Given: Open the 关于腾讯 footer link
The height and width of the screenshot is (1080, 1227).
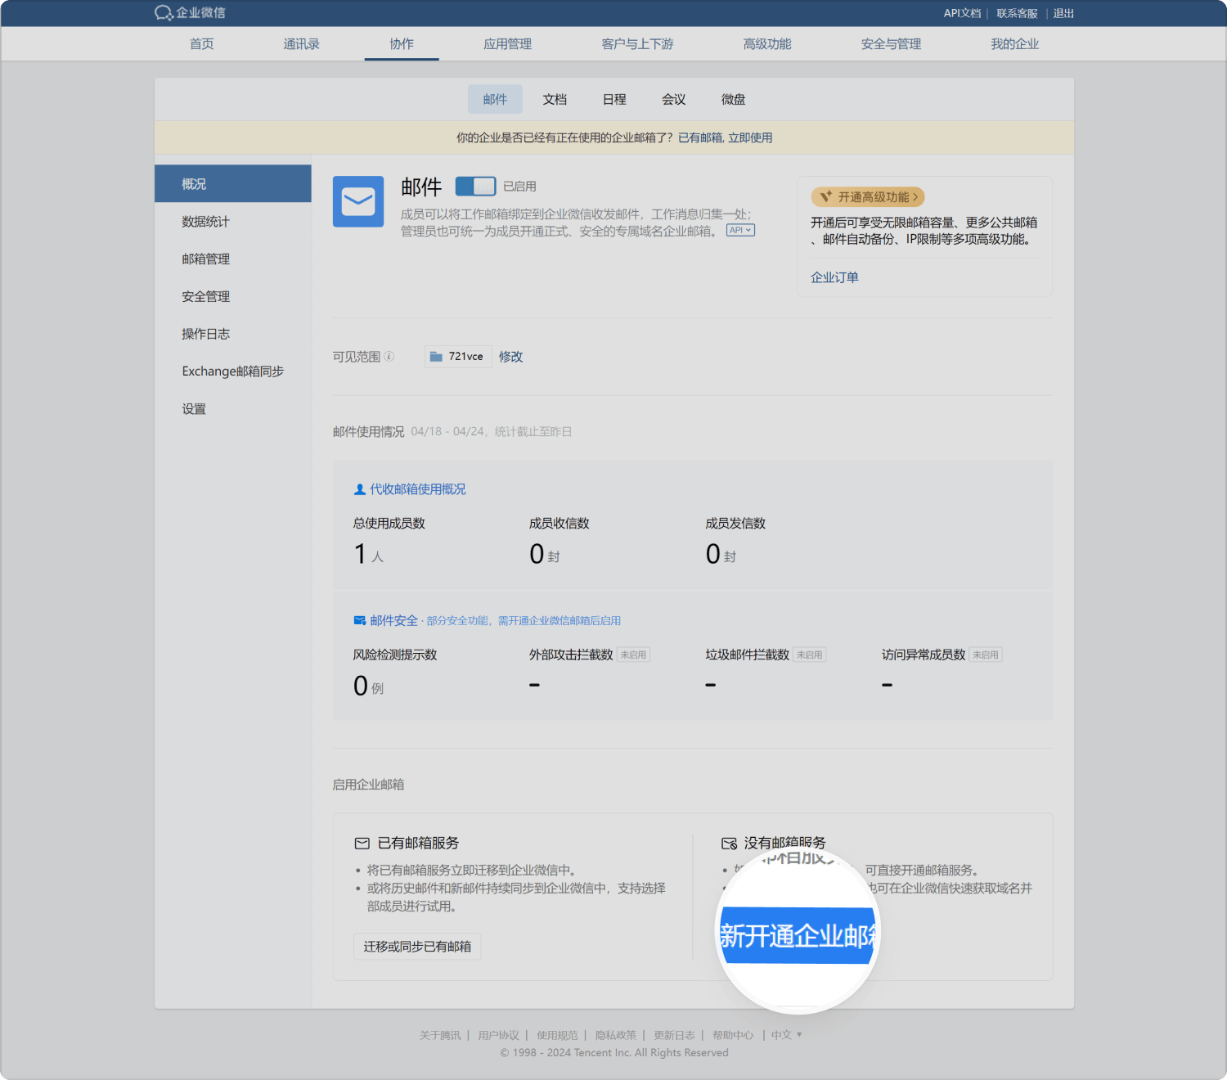Looking at the screenshot, I should 440,1035.
